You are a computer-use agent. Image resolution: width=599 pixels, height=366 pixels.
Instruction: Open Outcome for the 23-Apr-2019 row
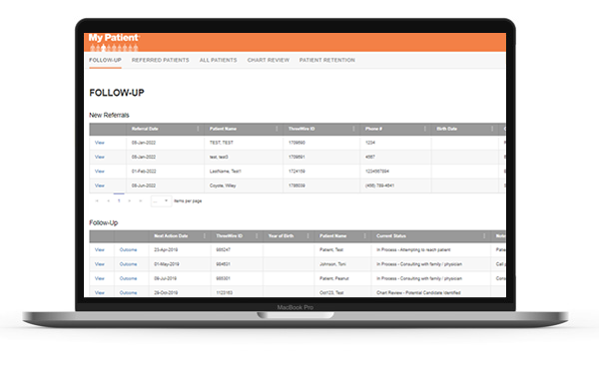tap(128, 250)
